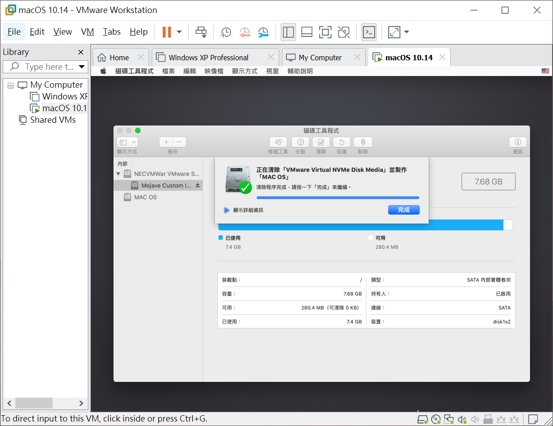Select Mojave Custom volume in sidebar

click(x=158, y=185)
